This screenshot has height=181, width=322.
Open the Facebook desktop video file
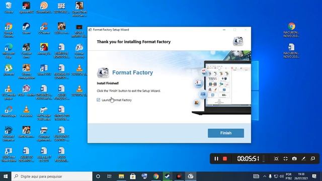point(26,112)
